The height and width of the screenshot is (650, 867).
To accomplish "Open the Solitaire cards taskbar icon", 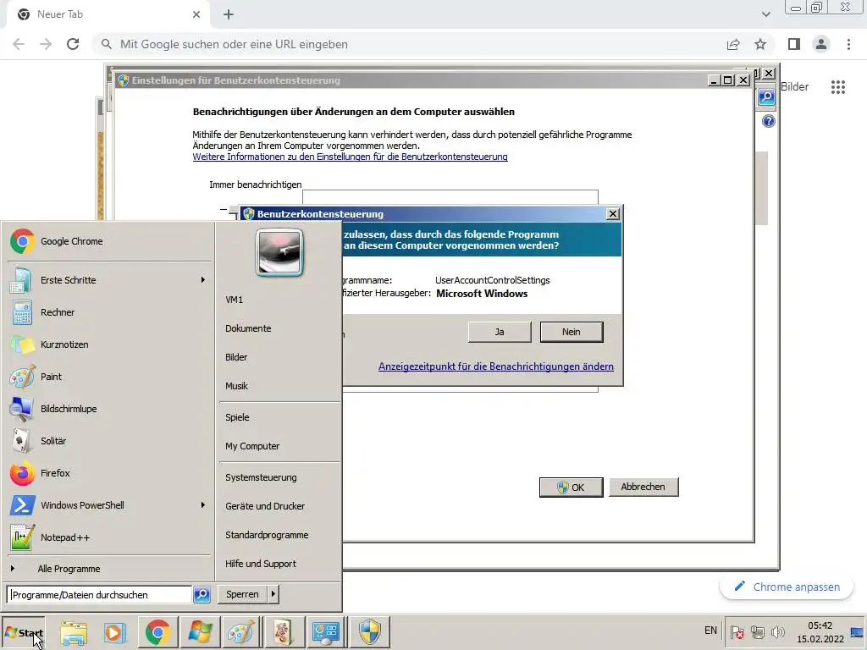I will pyautogui.click(x=283, y=632).
